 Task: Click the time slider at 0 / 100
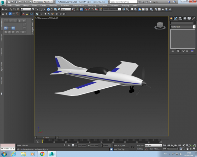coord(46,138)
